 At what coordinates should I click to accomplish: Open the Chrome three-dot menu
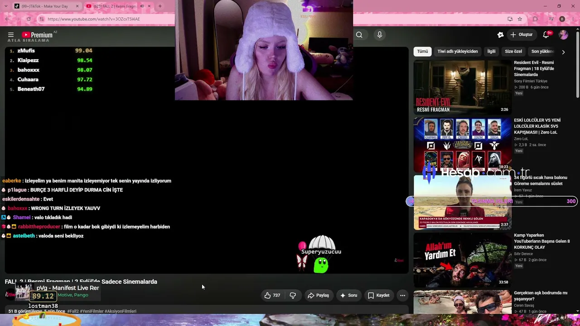click(x=574, y=19)
